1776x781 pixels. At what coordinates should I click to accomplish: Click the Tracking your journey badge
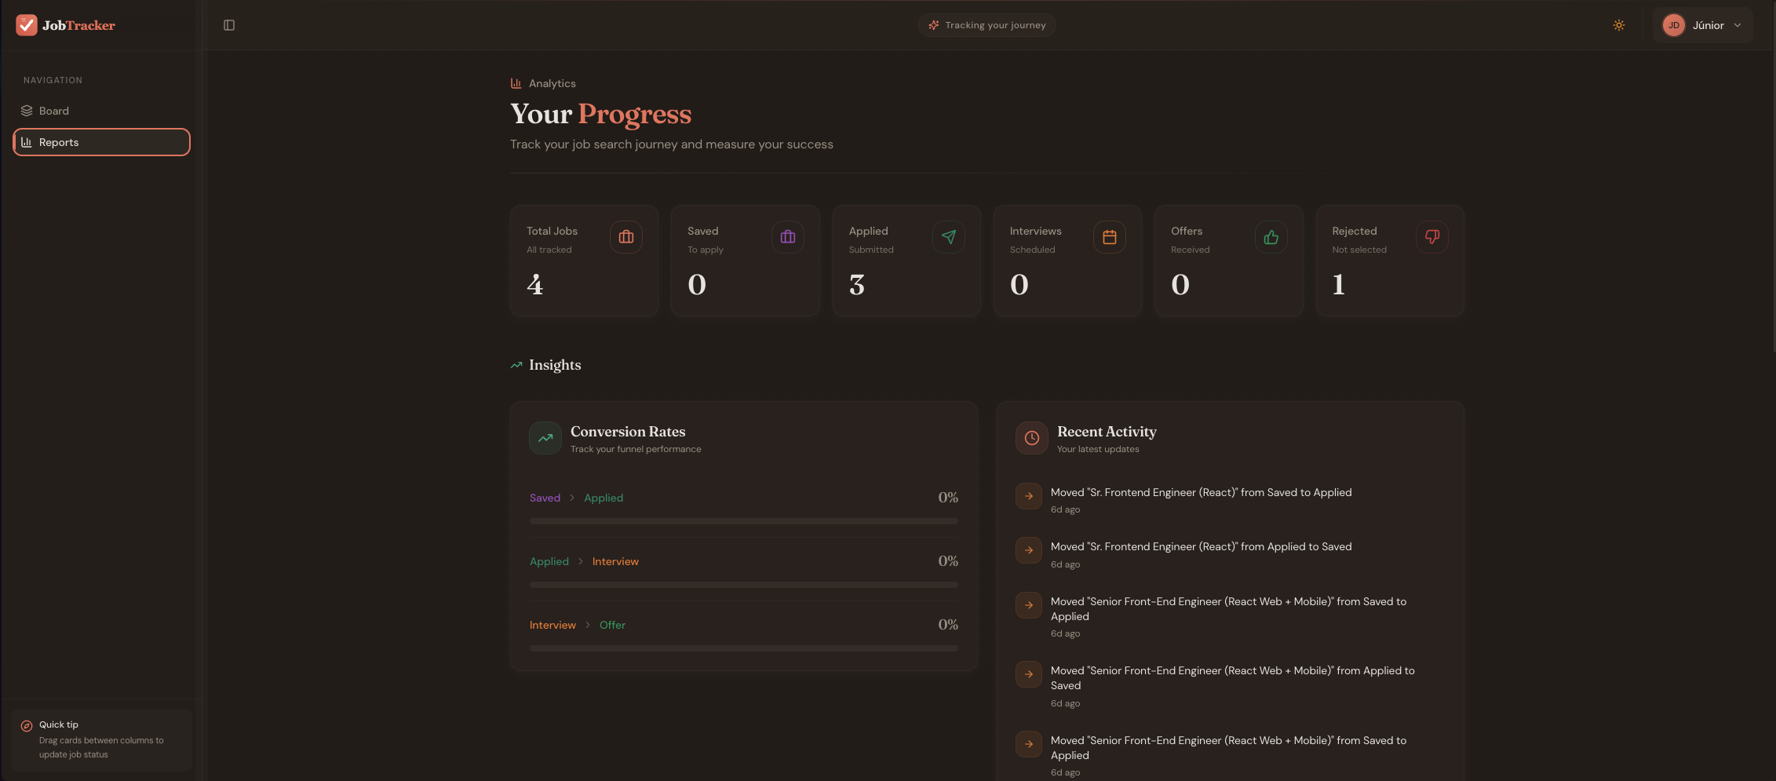(986, 24)
